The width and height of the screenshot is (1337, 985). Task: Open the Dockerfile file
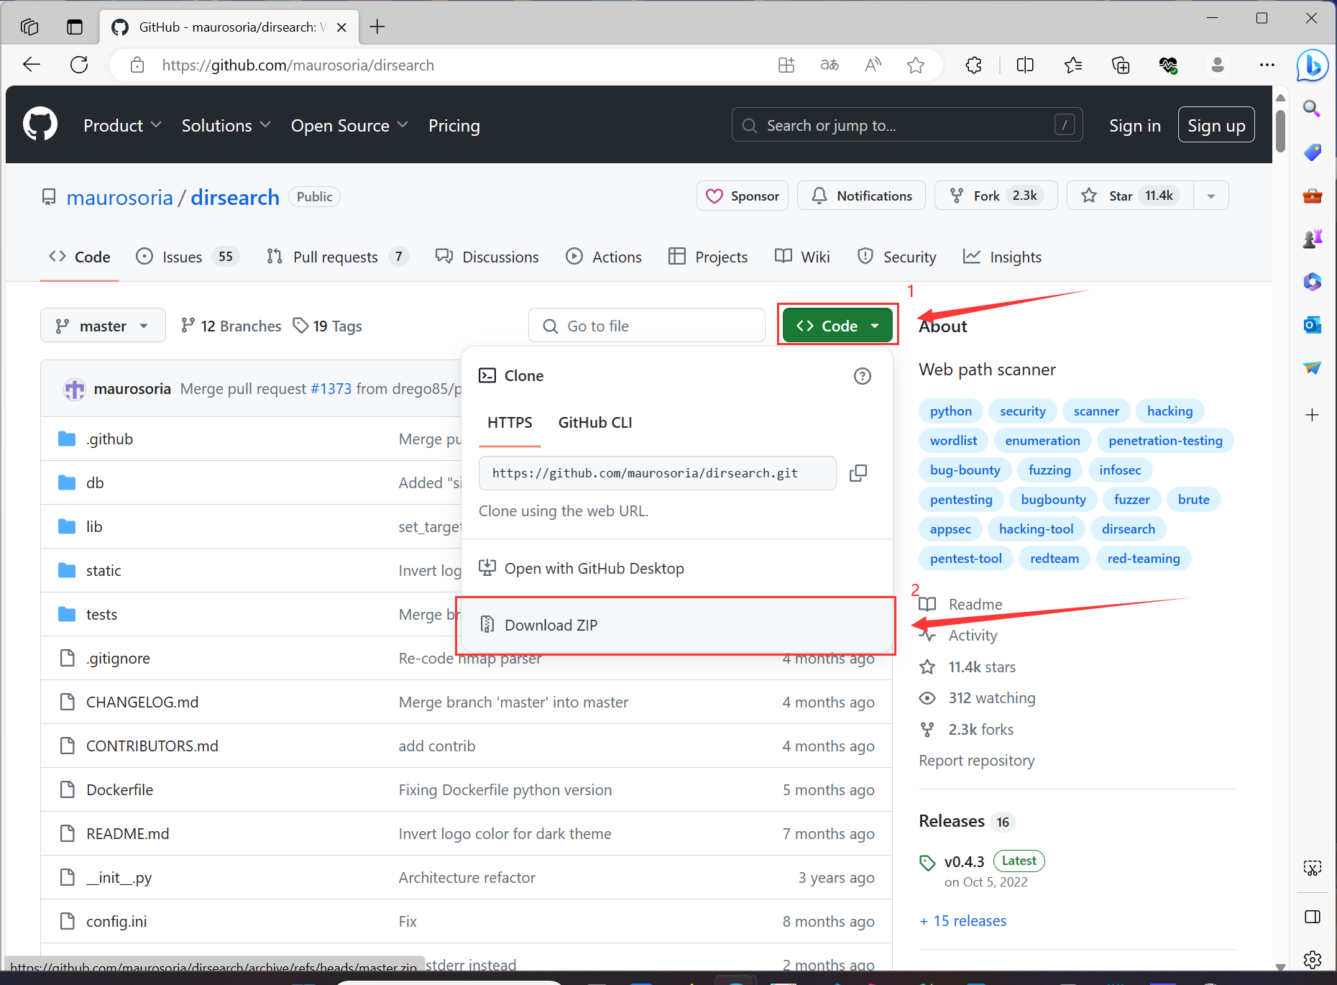(x=119, y=789)
